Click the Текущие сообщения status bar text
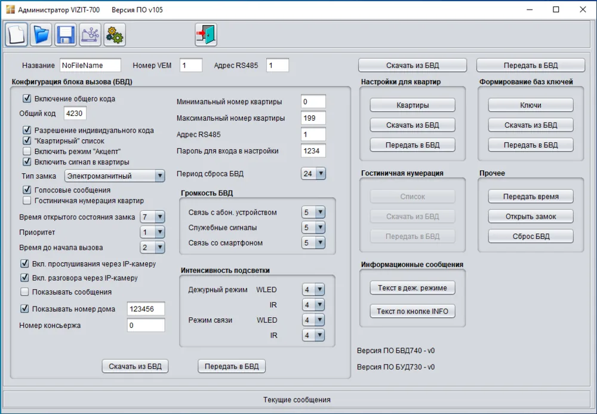The image size is (597, 414). [x=297, y=400]
